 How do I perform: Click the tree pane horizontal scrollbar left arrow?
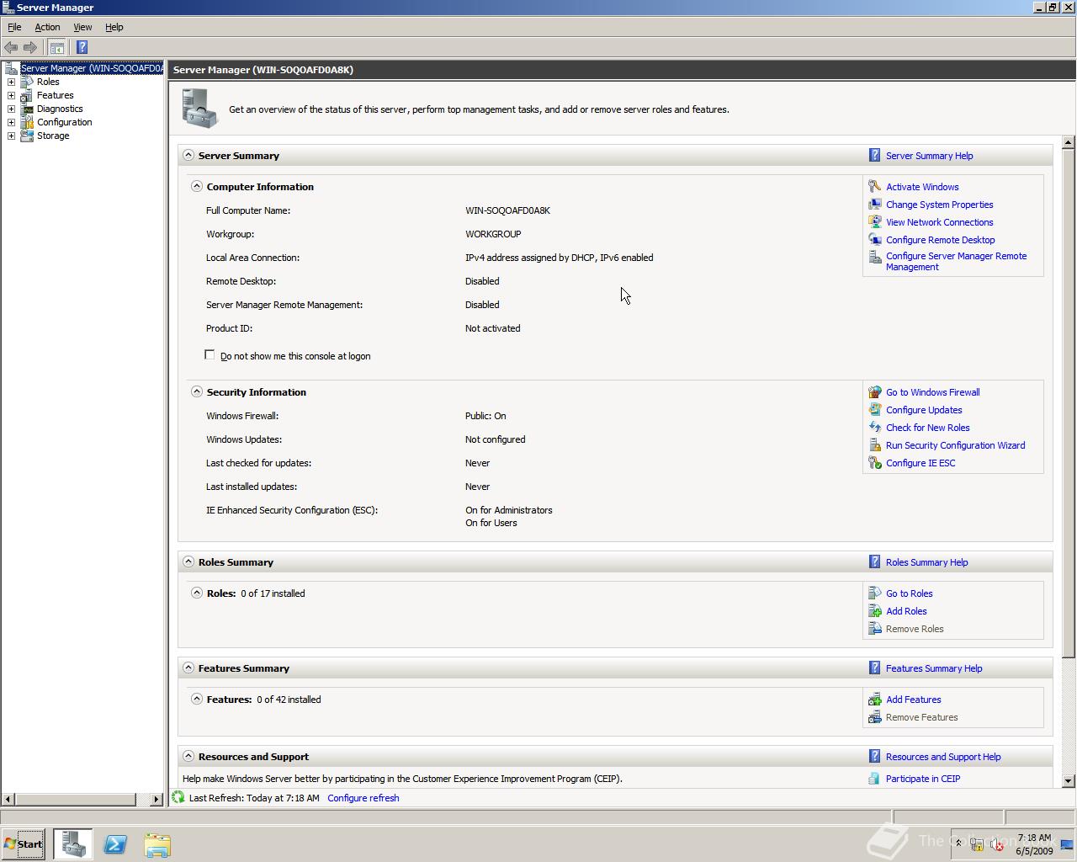click(x=8, y=799)
